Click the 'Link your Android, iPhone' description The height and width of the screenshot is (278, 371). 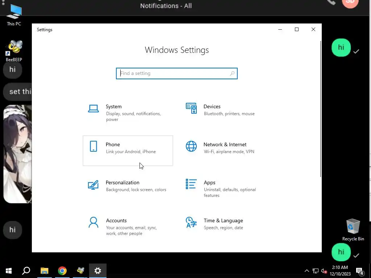tap(131, 152)
